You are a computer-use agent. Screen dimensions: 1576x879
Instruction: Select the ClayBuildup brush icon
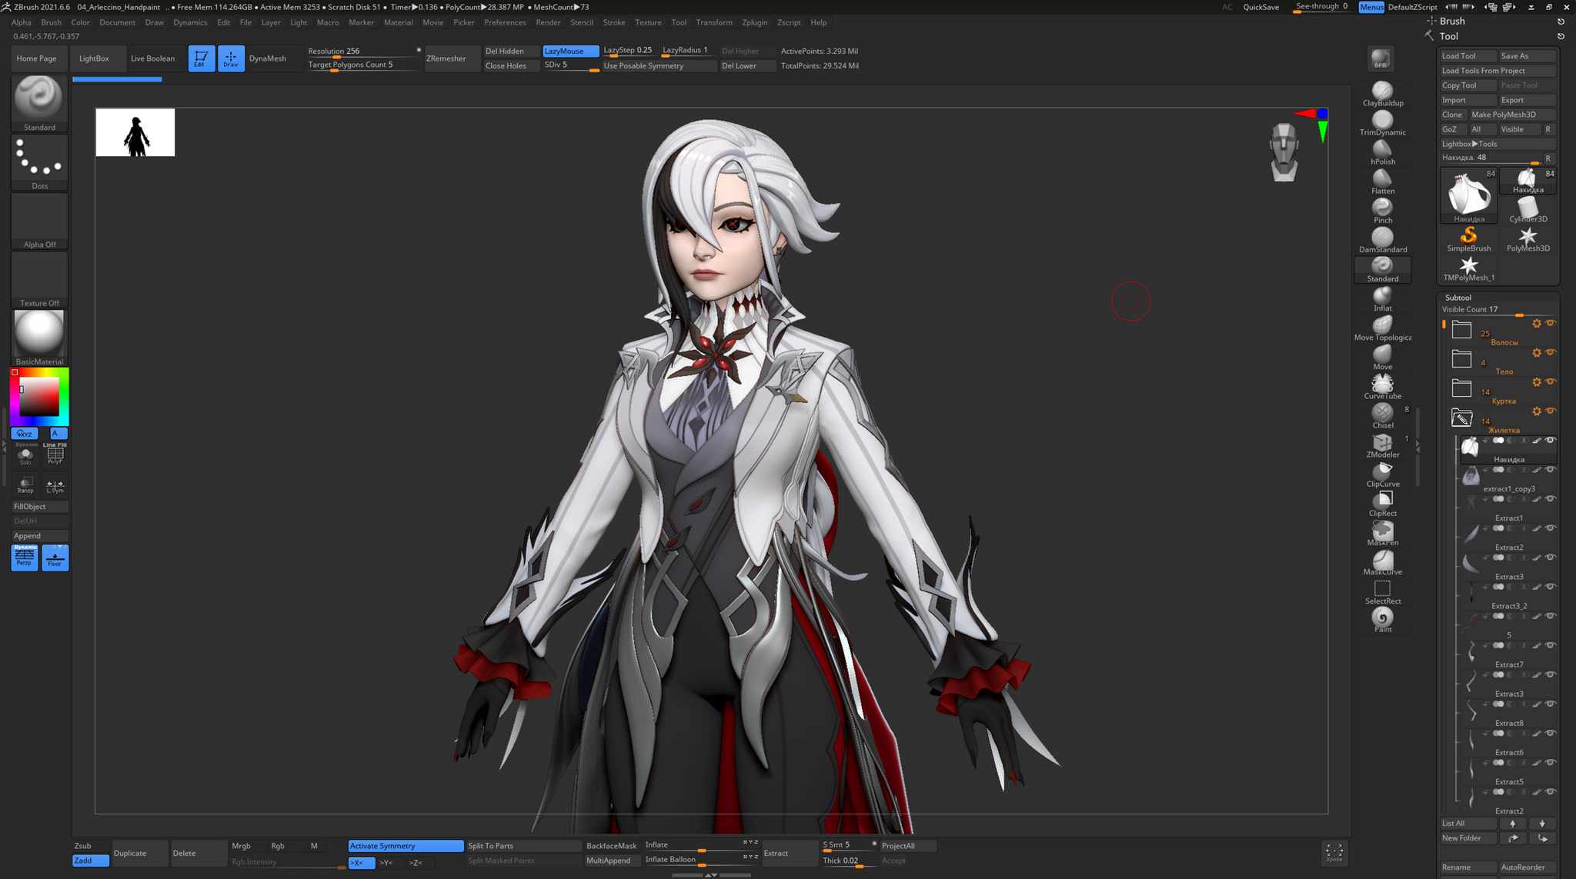1382,92
